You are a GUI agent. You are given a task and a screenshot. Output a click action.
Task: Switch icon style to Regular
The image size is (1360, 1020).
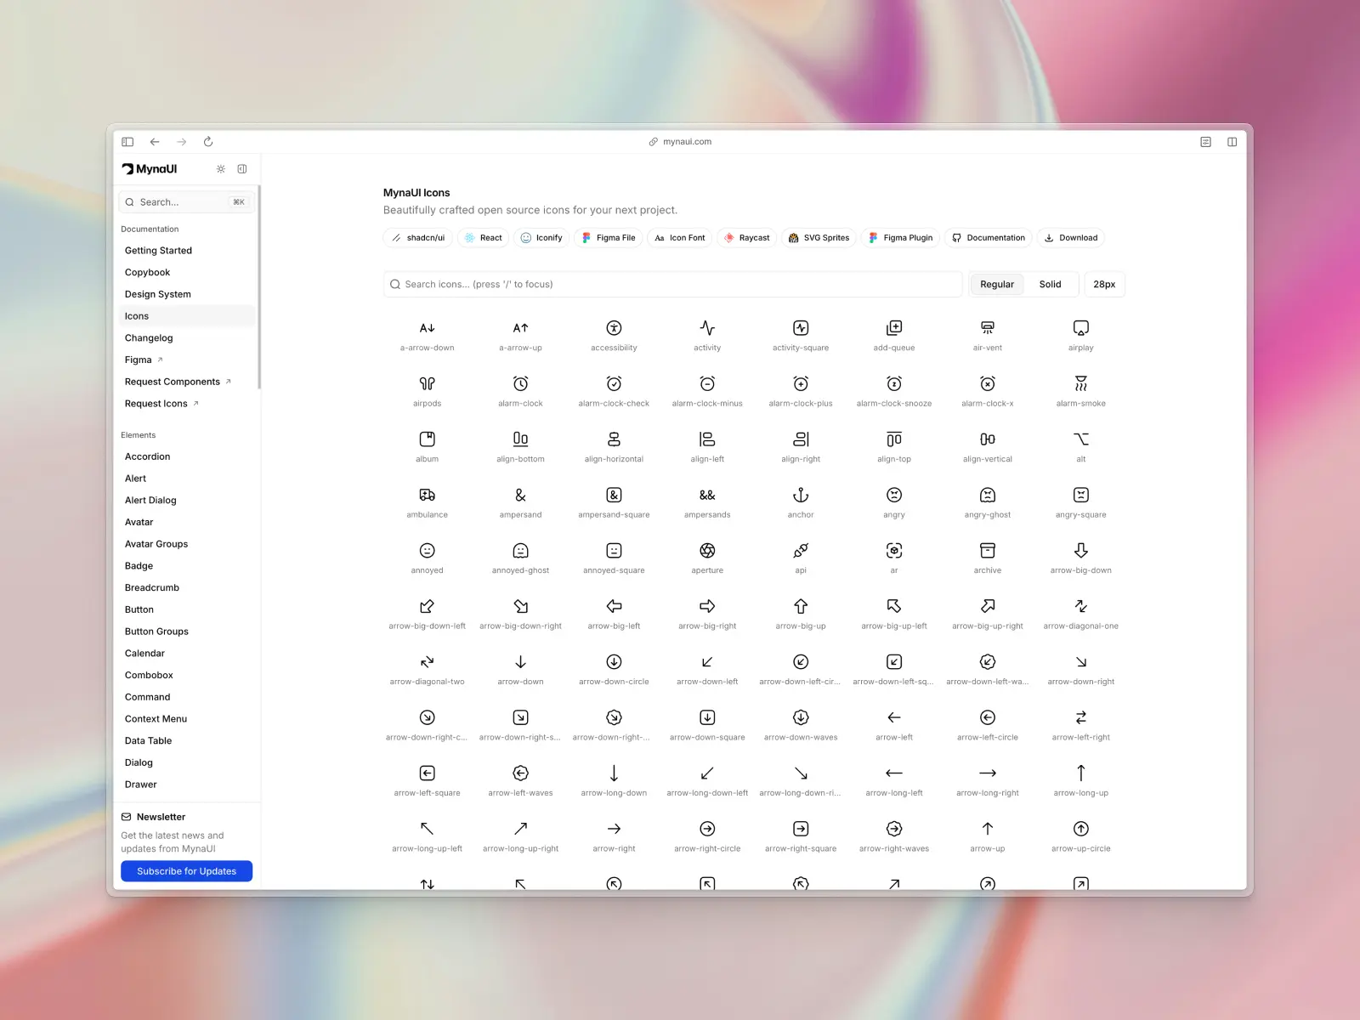[997, 285]
